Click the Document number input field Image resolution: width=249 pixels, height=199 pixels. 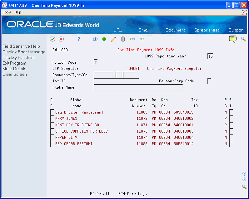[103, 75]
